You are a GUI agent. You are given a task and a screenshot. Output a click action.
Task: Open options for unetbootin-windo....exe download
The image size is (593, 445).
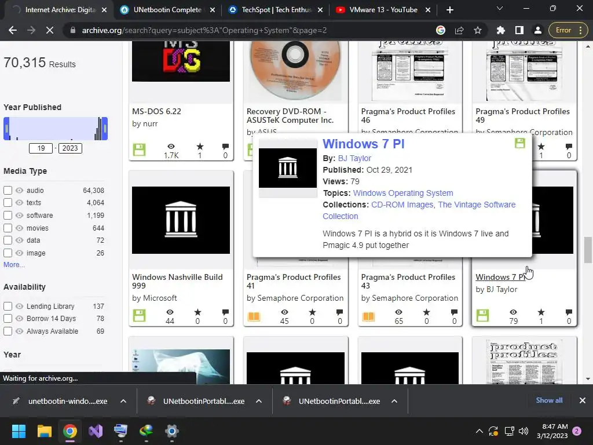(123, 401)
